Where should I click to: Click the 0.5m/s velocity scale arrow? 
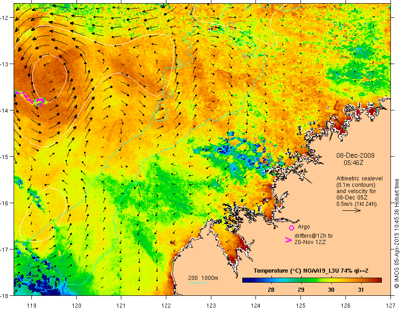[x=351, y=210]
